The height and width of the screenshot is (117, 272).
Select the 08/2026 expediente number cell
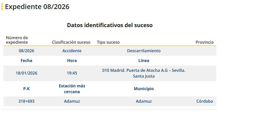pos(26,51)
